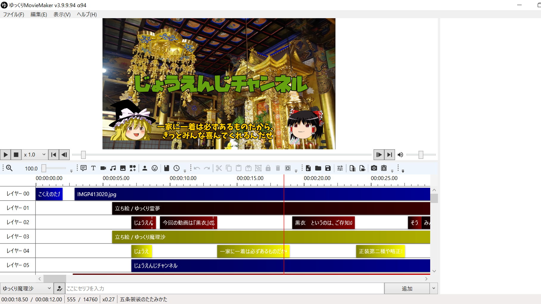Viewport: 541px width, 304px height.
Task: Open the ファイル(F) menu
Action: pyautogui.click(x=13, y=14)
